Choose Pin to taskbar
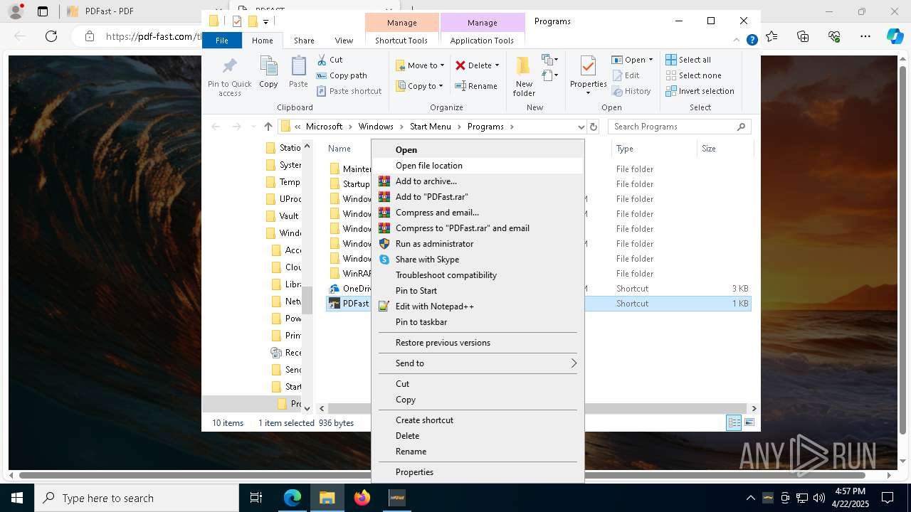The image size is (911, 512). coord(477,321)
